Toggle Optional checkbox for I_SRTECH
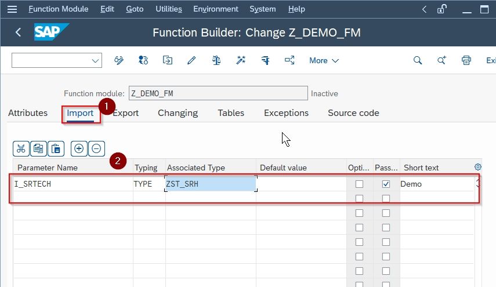496x287 pixels. (x=359, y=184)
